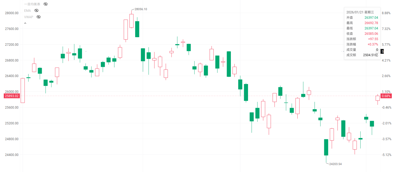The image size is (395, 172).
Task: Click the 8.88% percentage axis label
Action: pyautogui.click(x=386, y=13)
